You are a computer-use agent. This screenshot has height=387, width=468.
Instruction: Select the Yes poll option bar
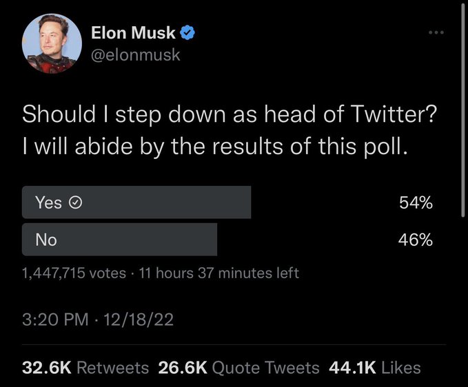136,202
